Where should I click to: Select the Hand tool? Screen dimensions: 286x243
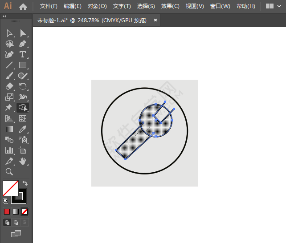tap(23, 161)
